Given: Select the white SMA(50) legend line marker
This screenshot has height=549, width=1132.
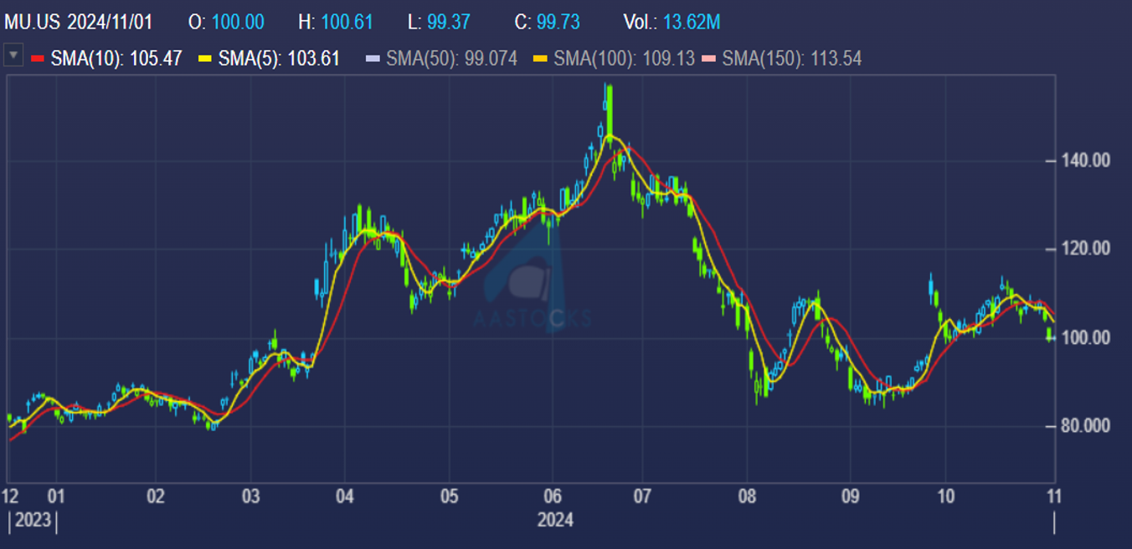Looking at the screenshot, I should (374, 59).
